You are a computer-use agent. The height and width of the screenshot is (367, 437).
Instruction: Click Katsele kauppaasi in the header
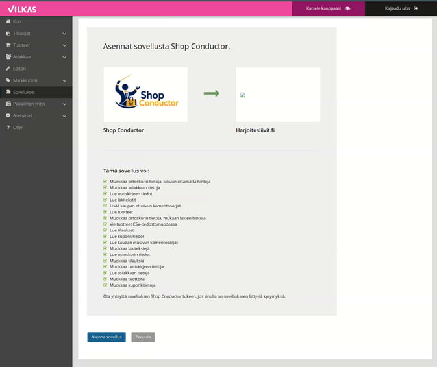pos(329,8)
